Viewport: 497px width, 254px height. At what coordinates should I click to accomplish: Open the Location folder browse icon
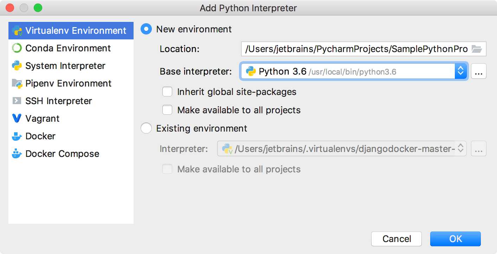[477, 49]
